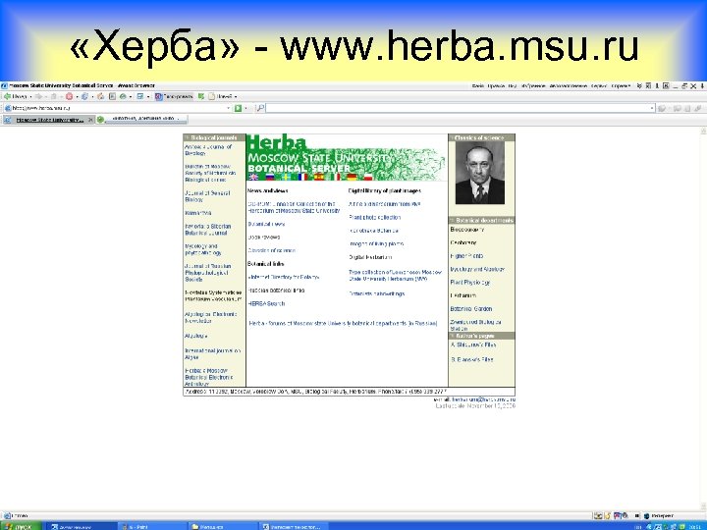Open the Paint taskbar button

point(151,526)
